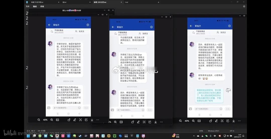Image resolution: width=271 pixels, height=139 pixels.
Task: Run text recognition in left image viewer
Action: (x=80, y=120)
